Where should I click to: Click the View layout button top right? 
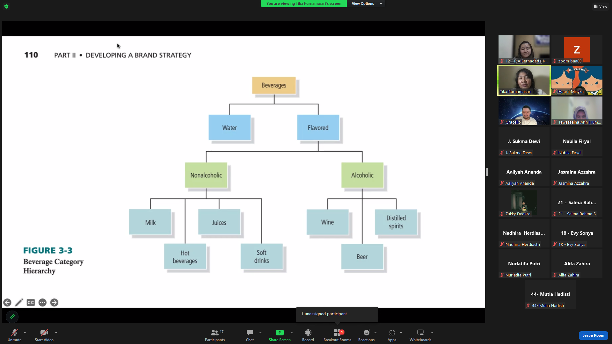(600, 6)
